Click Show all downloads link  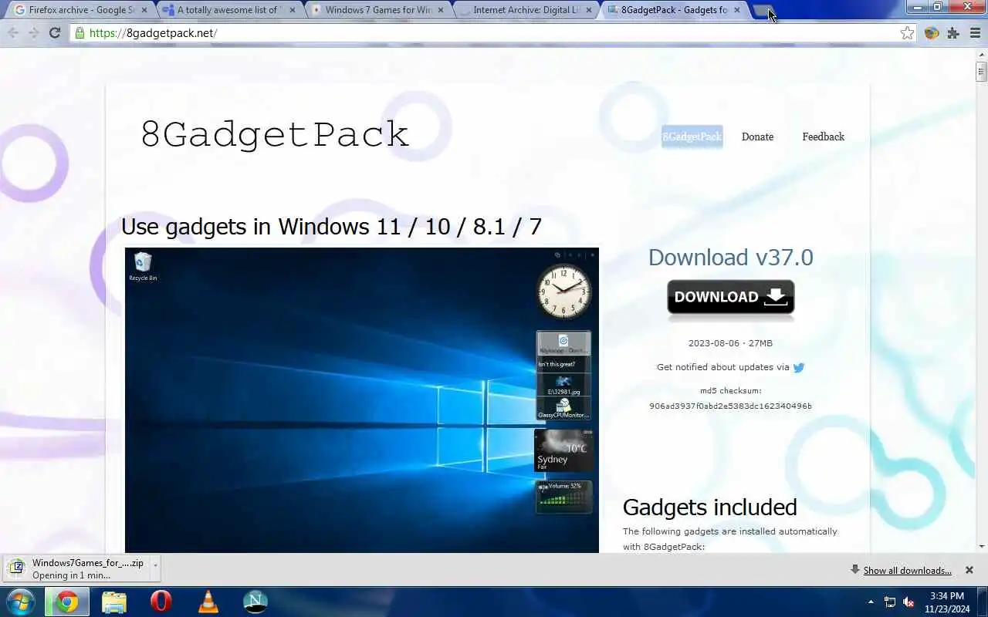pos(907,571)
